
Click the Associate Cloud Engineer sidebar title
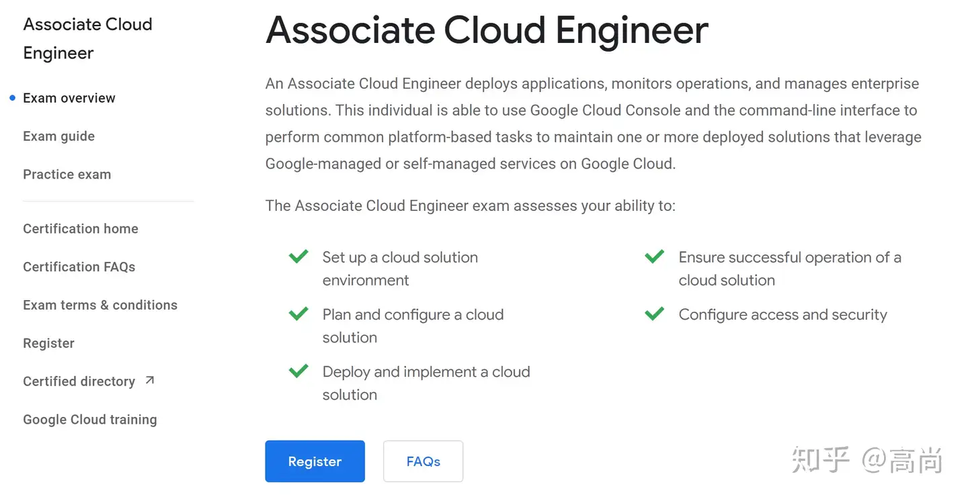pos(87,38)
